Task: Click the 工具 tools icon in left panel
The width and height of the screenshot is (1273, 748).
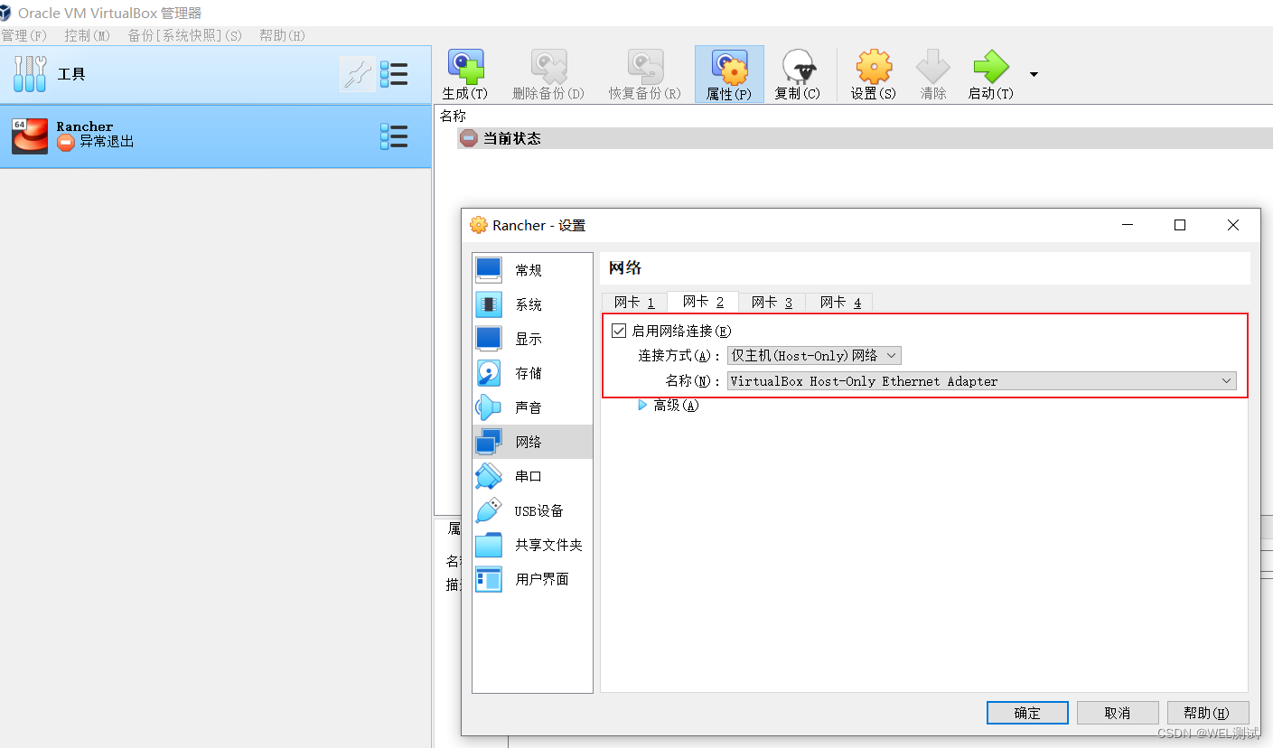Action: click(30, 74)
